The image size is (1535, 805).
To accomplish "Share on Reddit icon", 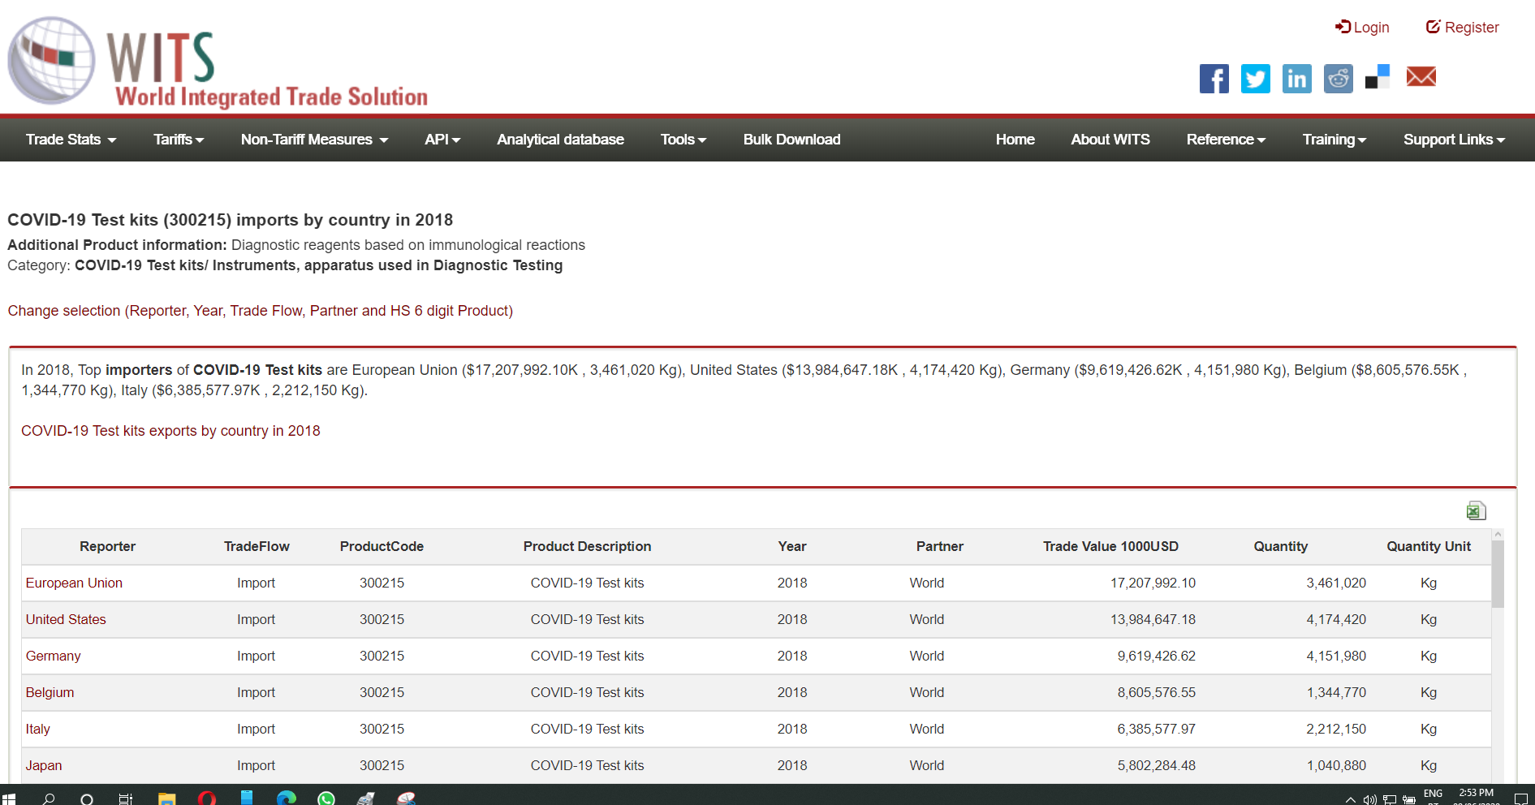I will pos(1339,79).
